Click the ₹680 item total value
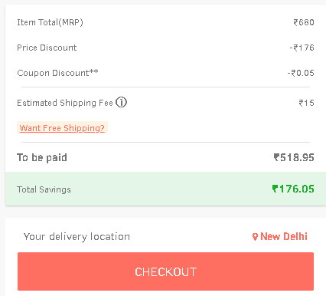Viewport: 326px width, 296px height. coord(304,22)
